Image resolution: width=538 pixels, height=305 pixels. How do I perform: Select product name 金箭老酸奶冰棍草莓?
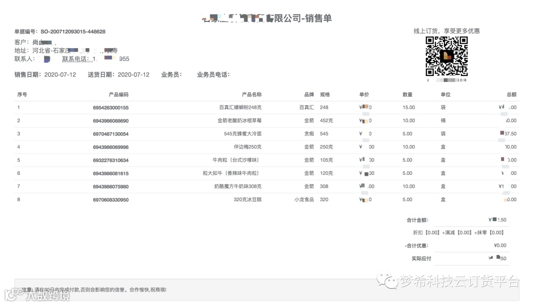click(x=240, y=121)
